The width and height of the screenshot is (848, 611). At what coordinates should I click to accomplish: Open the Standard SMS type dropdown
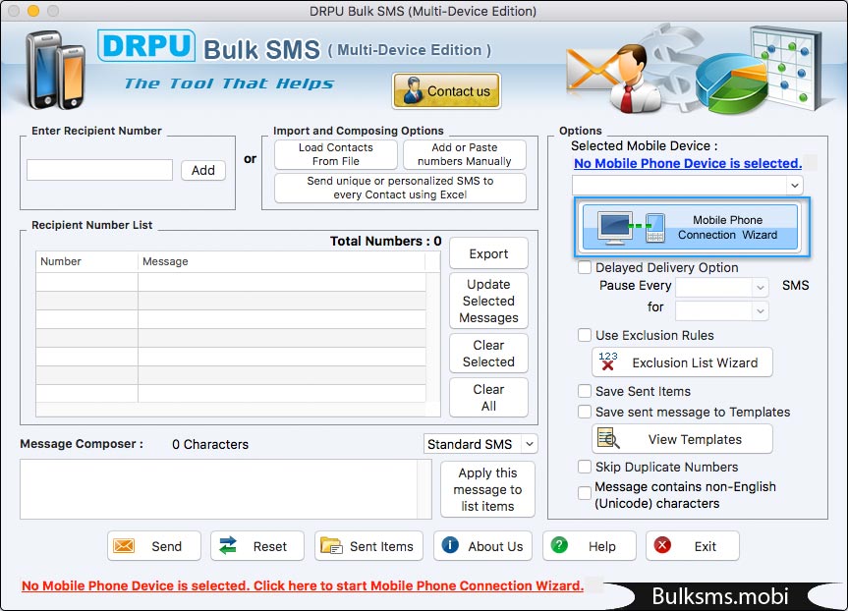(x=481, y=444)
